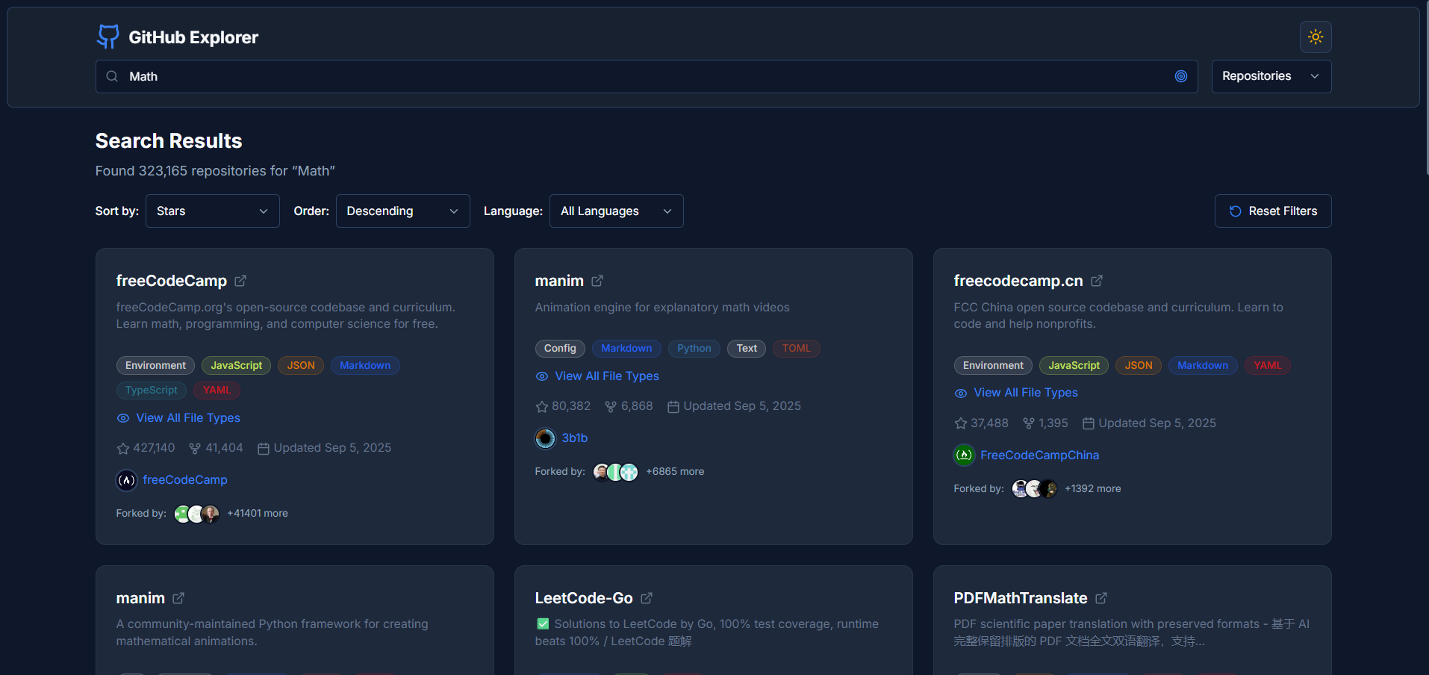
Task: Follow the freeCodeCamp owner link
Action: tap(185, 479)
